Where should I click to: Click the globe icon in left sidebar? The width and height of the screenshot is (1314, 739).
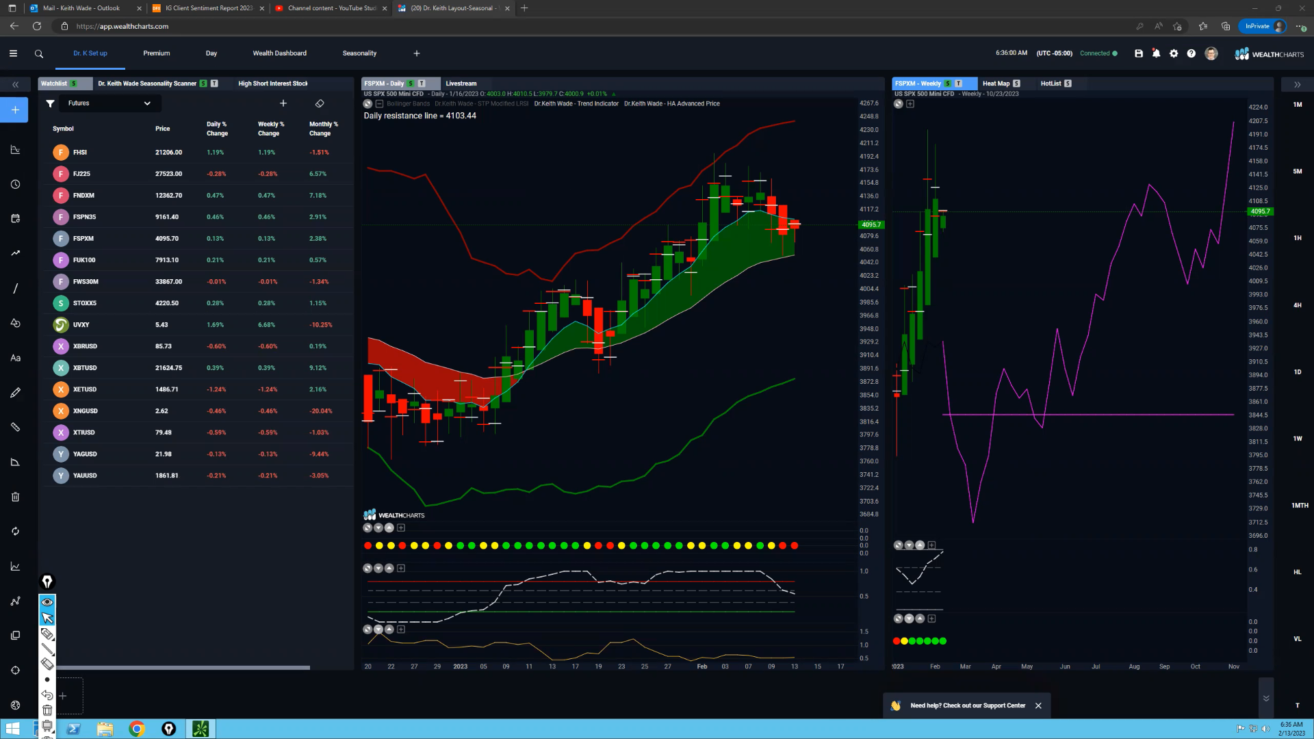[15, 705]
